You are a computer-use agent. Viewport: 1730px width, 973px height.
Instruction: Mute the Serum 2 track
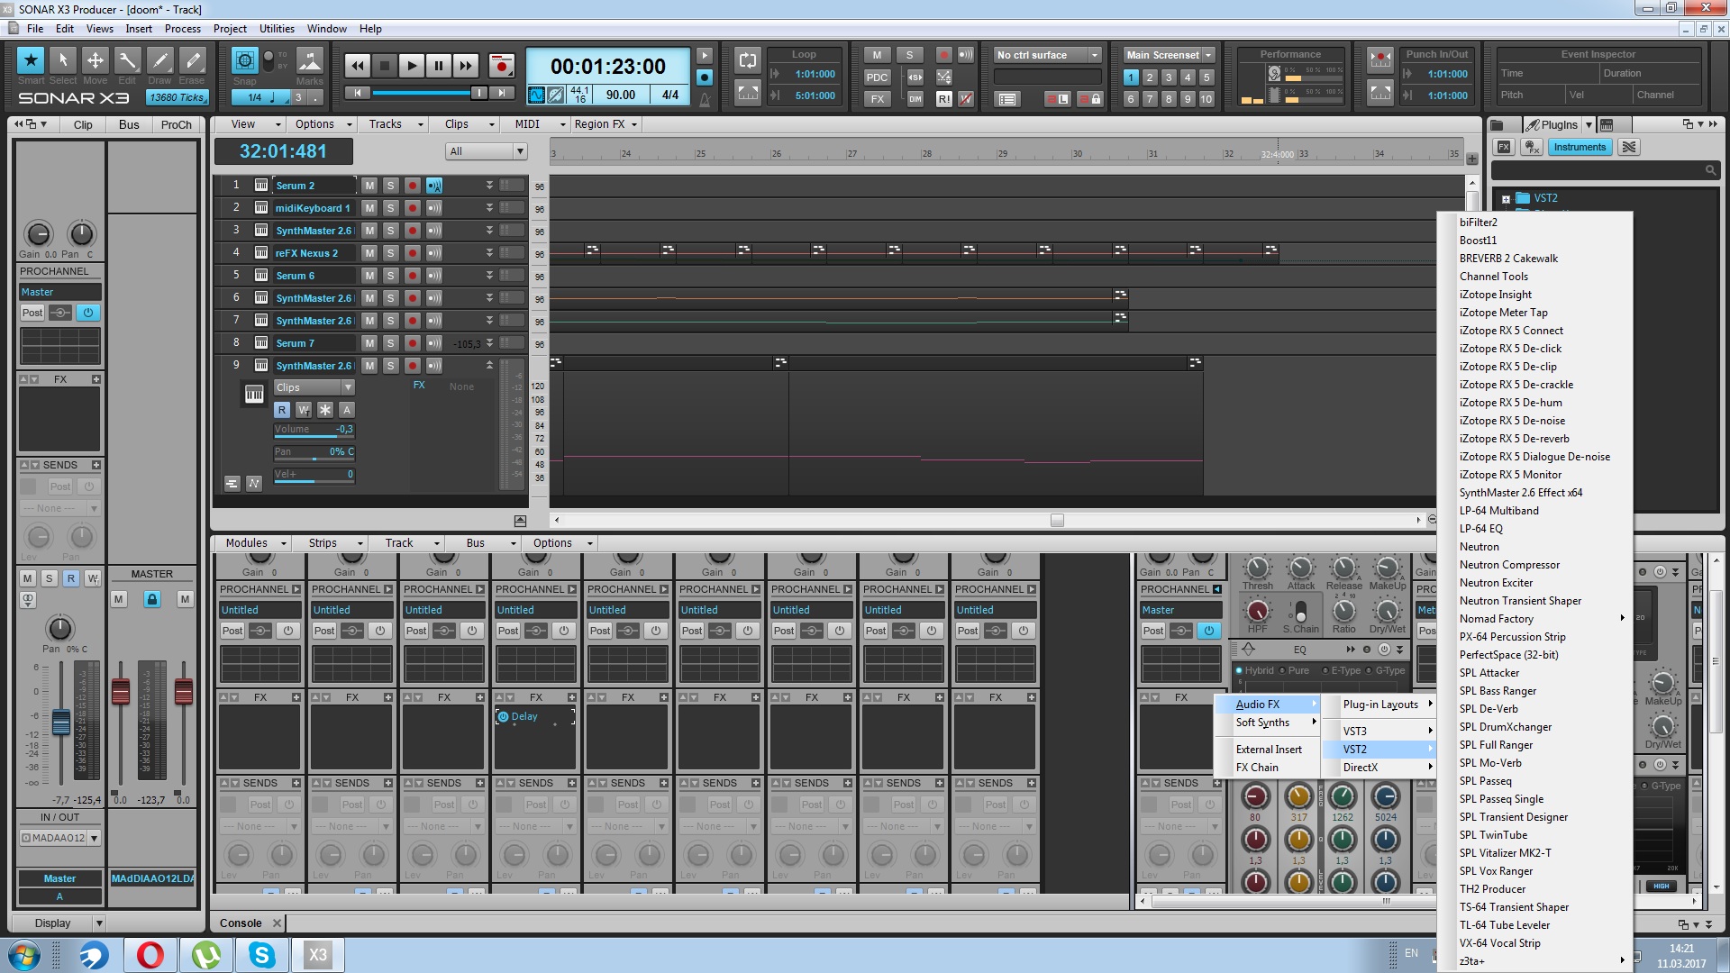[369, 186]
